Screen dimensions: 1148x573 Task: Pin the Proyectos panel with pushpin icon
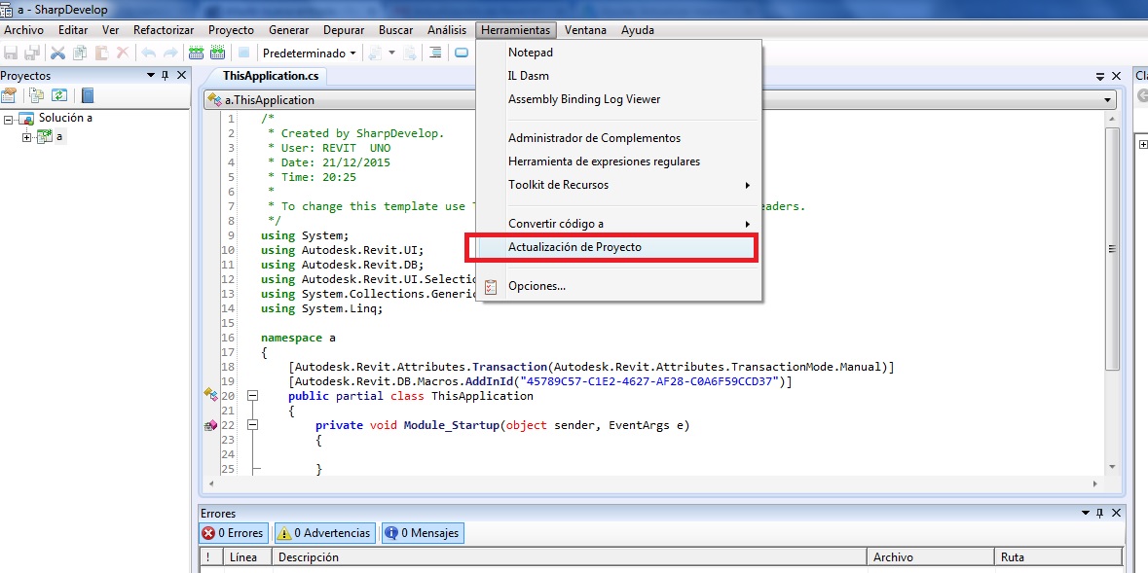(x=166, y=75)
